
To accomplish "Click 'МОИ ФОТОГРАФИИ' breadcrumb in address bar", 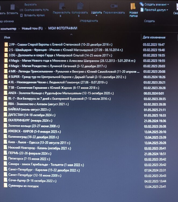I will click(x=62, y=28).
